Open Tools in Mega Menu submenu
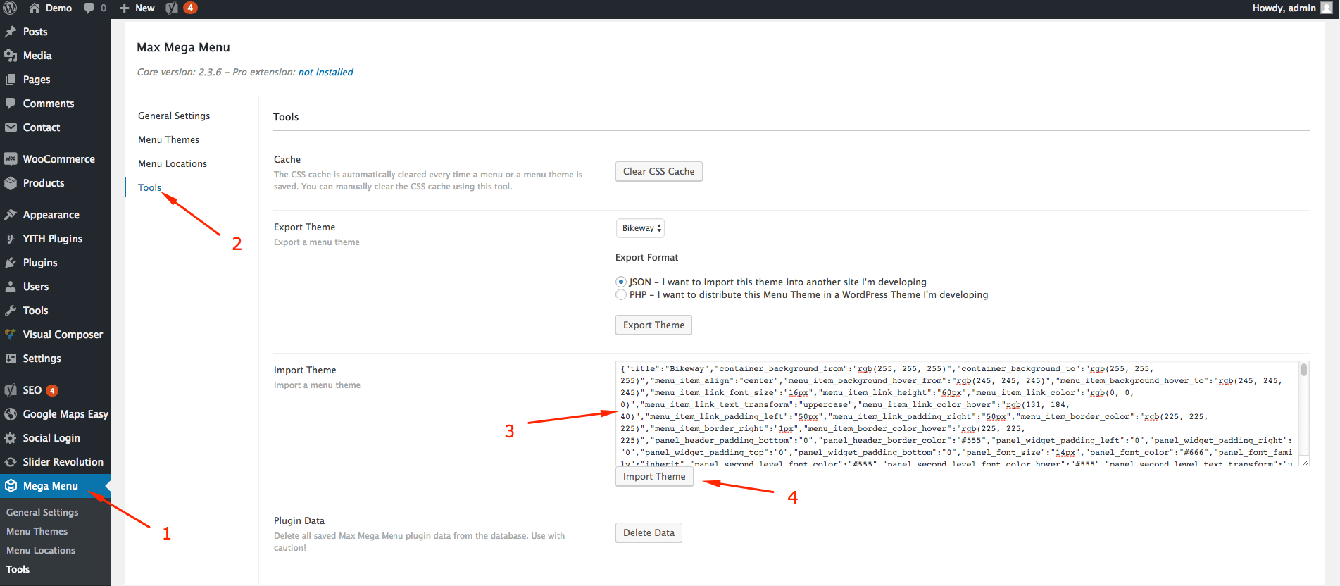 click(x=18, y=569)
